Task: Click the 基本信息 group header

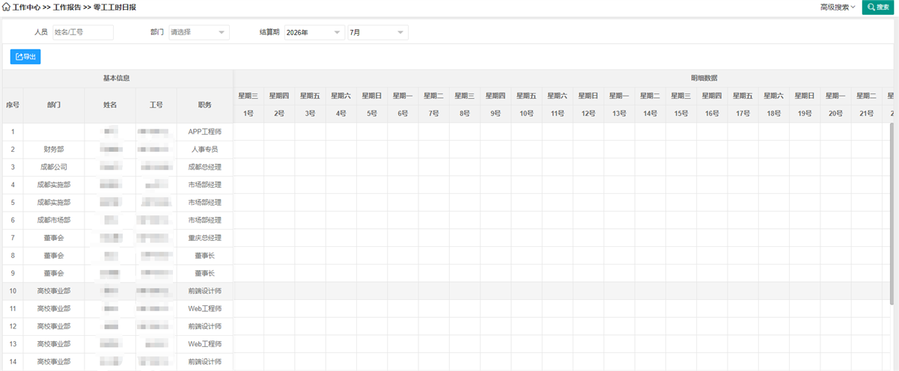Action: (x=118, y=78)
